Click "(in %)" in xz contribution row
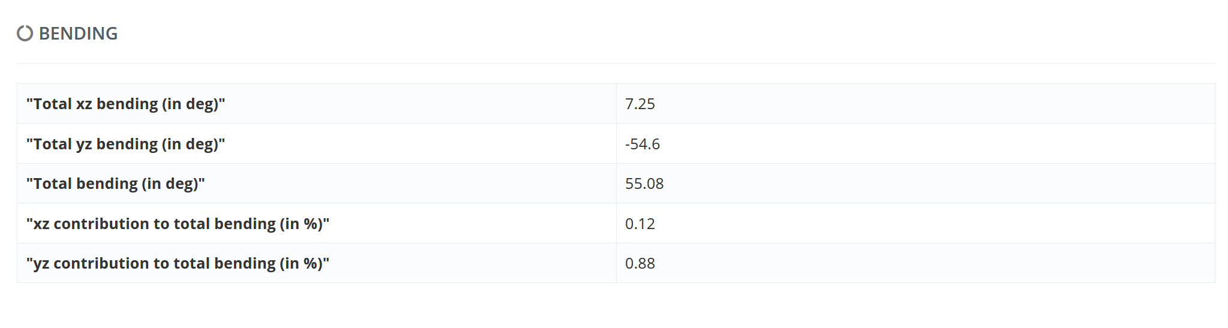The height and width of the screenshot is (328, 1228). (302, 224)
